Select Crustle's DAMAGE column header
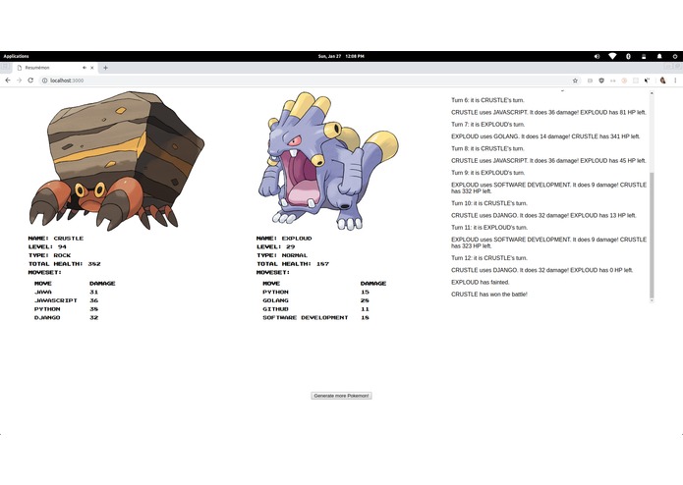 point(102,283)
